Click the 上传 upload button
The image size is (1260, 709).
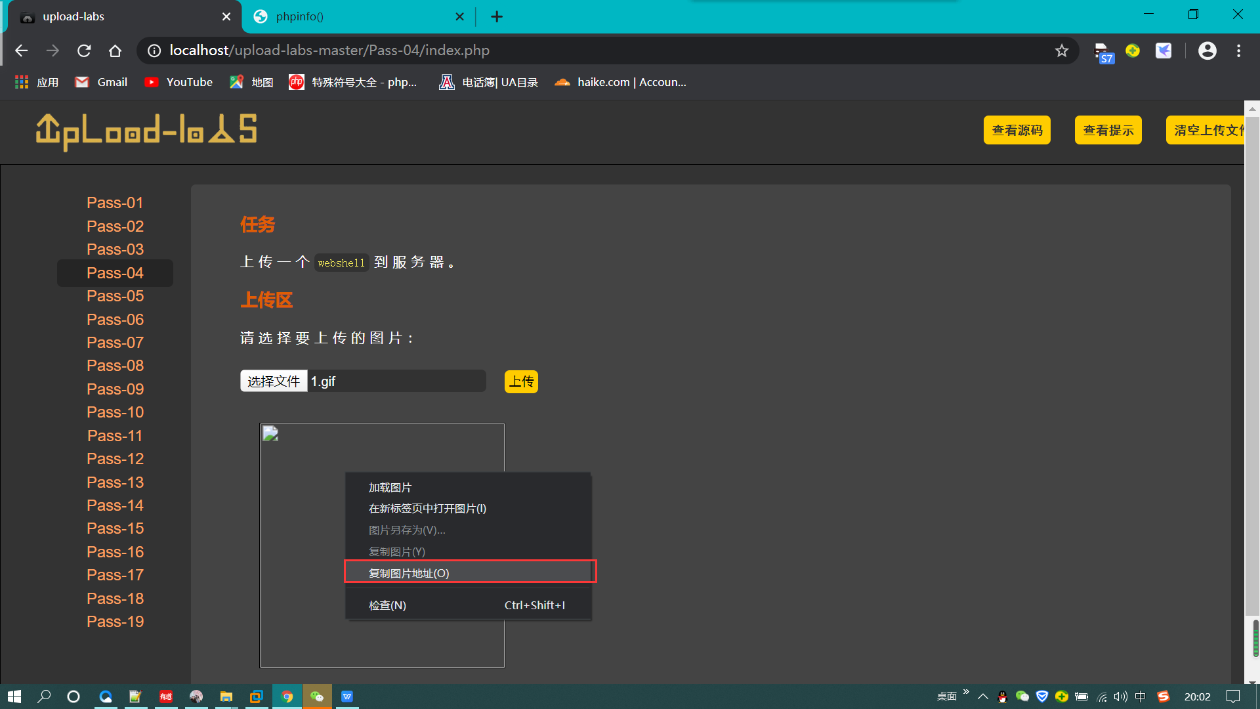[521, 381]
